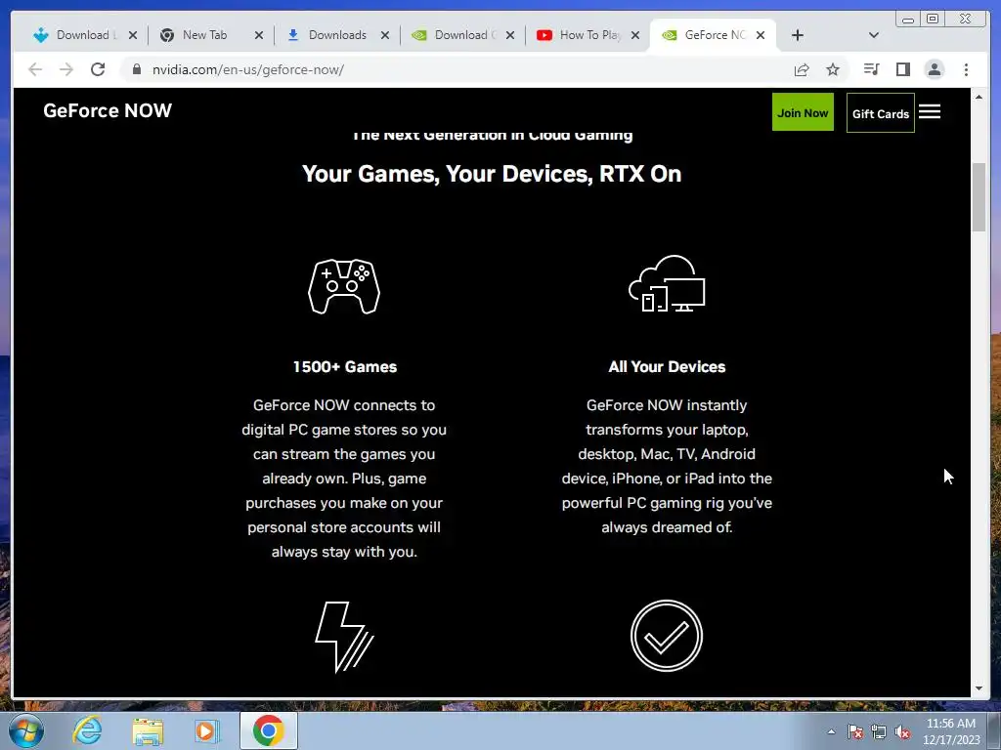Click the address bar URL

pyautogui.click(x=247, y=69)
